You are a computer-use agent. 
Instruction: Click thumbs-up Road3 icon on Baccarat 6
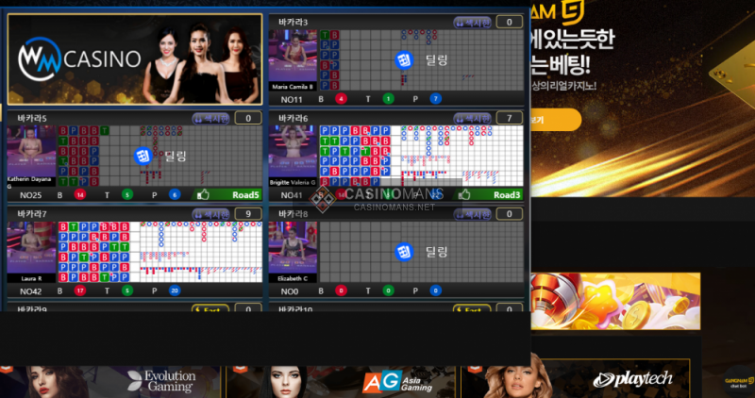pos(464,194)
